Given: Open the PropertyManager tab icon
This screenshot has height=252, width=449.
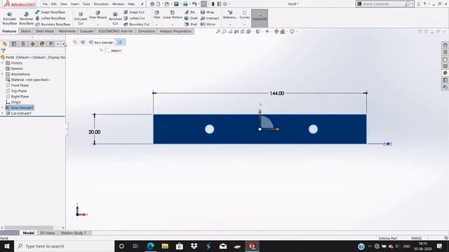Looking at the screenshot, I should pos(14,43).
